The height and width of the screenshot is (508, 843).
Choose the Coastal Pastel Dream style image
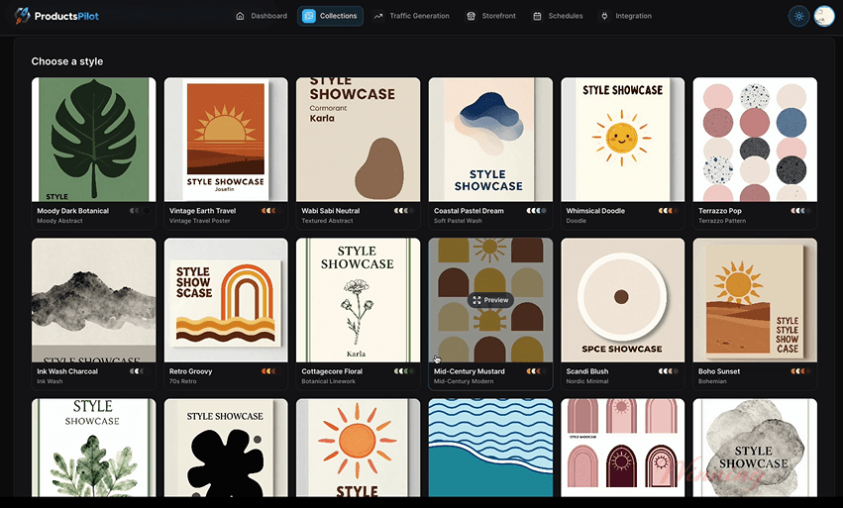click(x=490, y=140)
